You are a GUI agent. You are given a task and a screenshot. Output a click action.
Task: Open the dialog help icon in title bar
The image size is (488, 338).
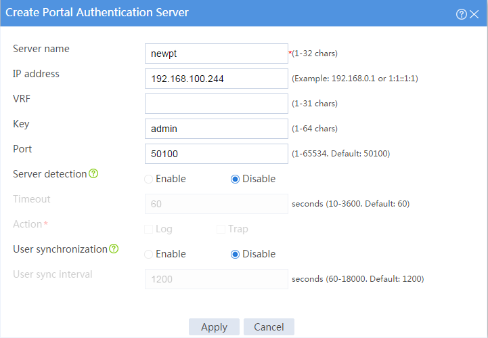click(461, 14)
